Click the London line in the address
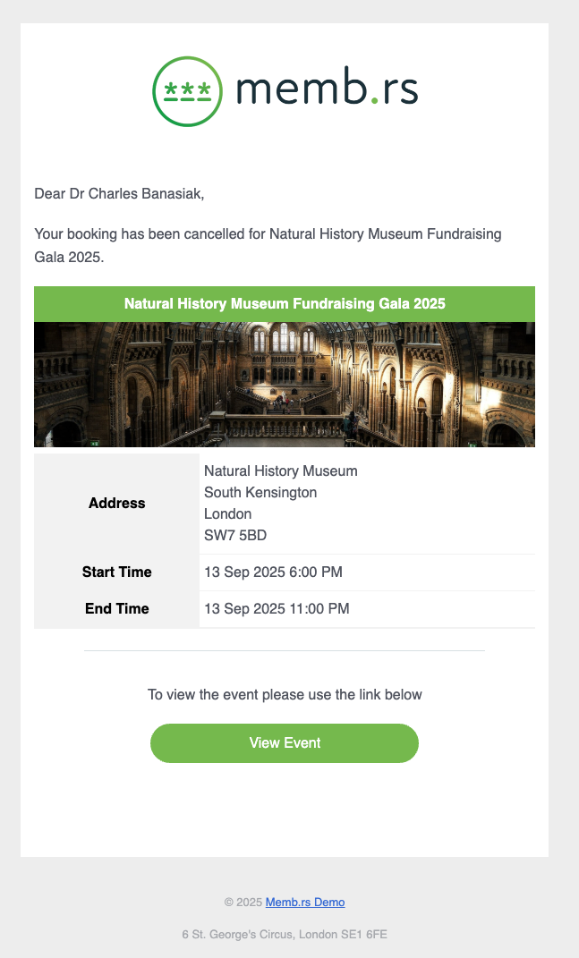 pyautogui.click(x=228, y=514)
